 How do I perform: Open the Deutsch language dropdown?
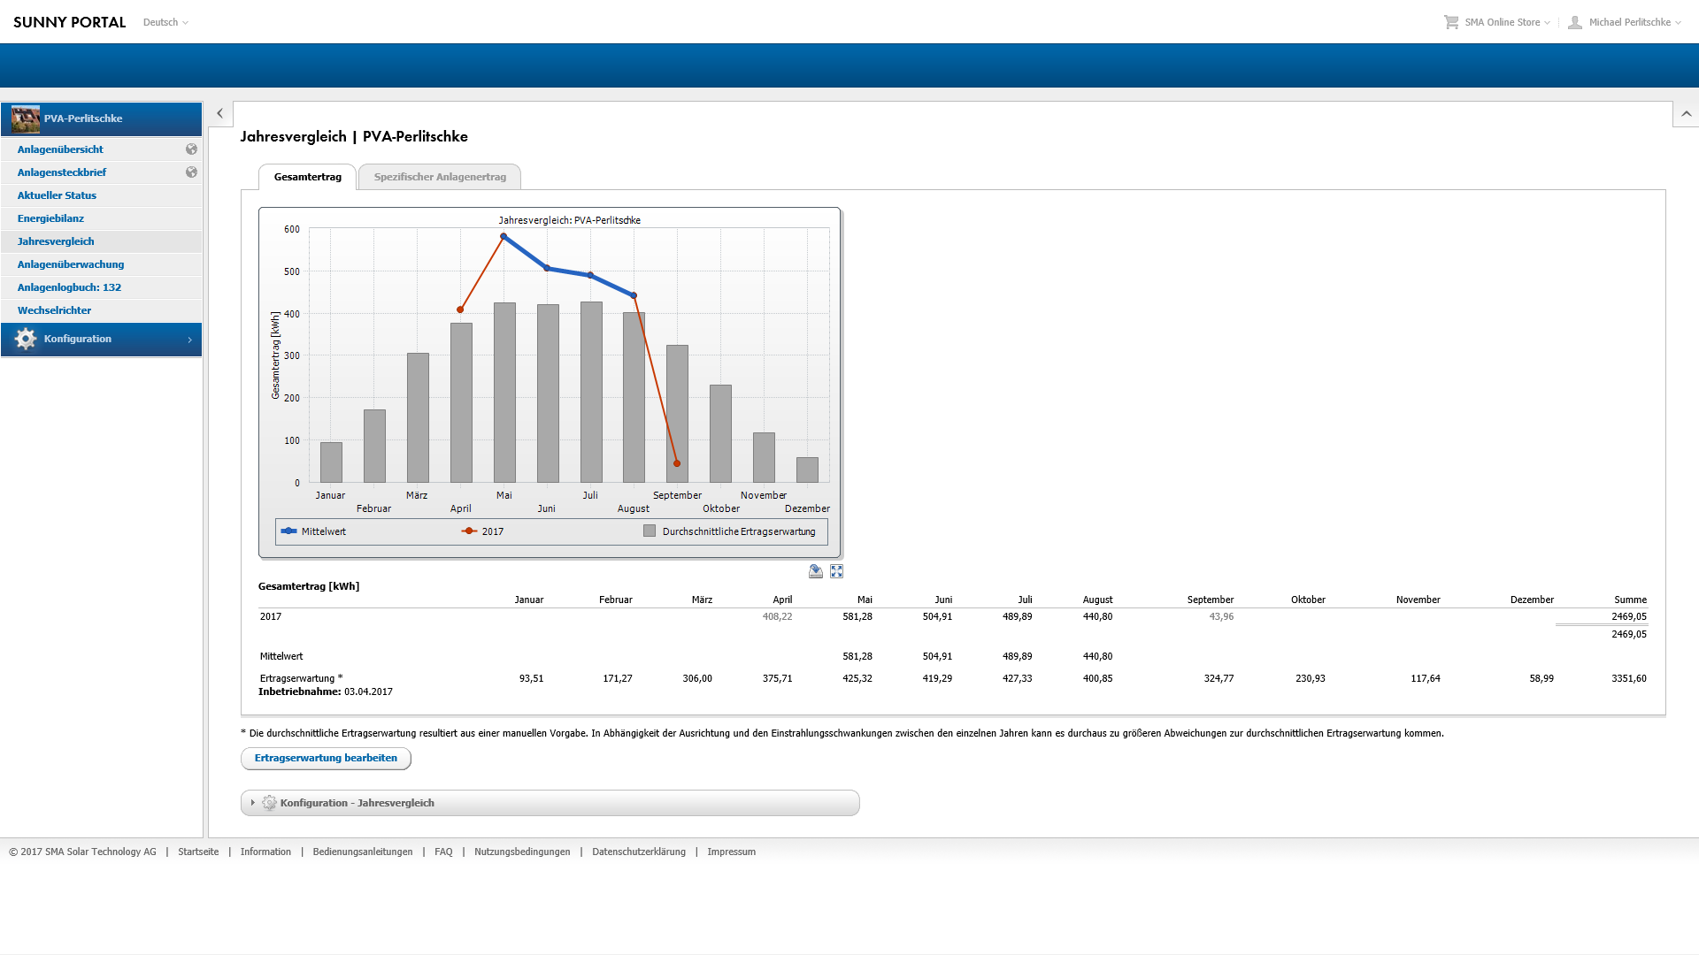click(165, 22)
